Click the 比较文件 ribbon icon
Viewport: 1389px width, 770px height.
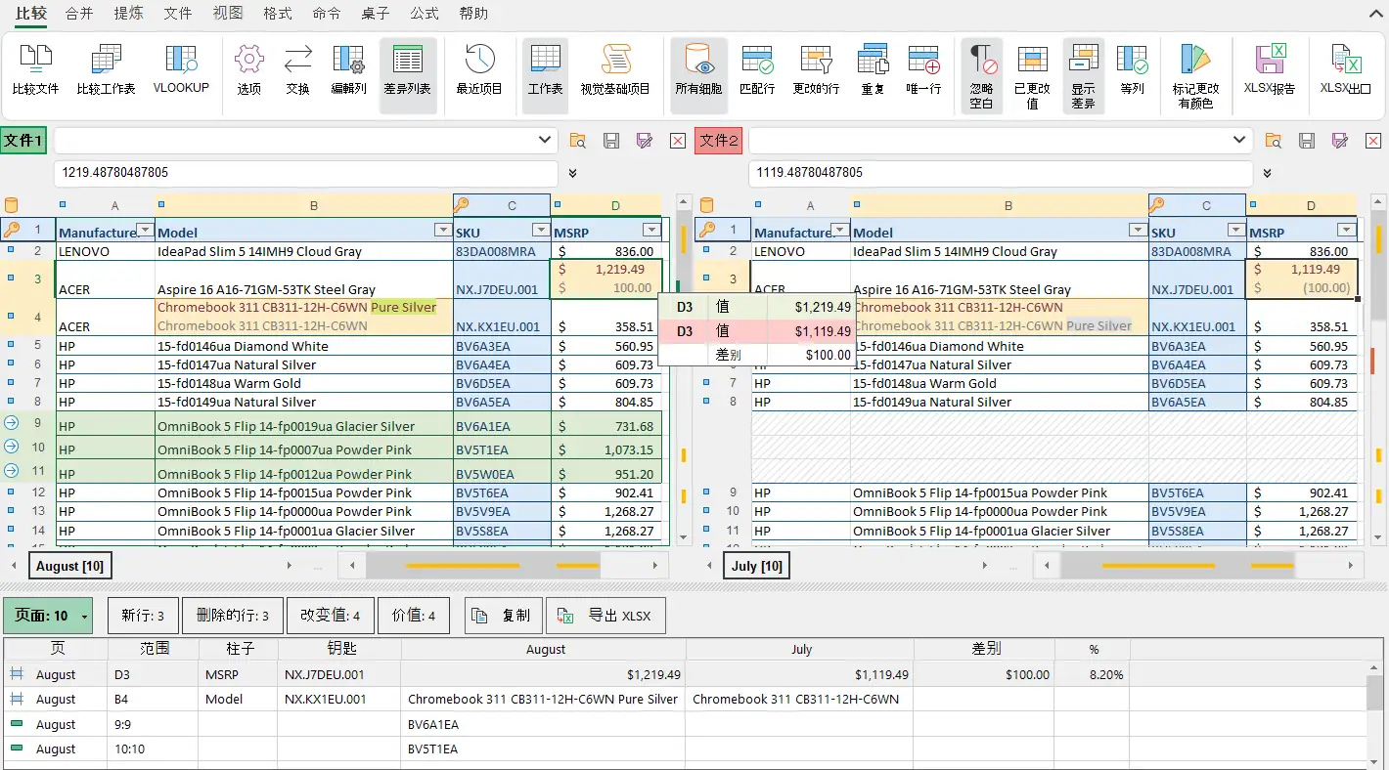[x=35, y=69]
